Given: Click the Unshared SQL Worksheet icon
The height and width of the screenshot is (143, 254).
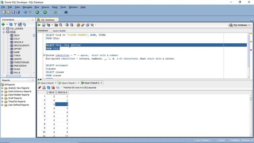Looking at the screenshot, I should tap(79, 25).
